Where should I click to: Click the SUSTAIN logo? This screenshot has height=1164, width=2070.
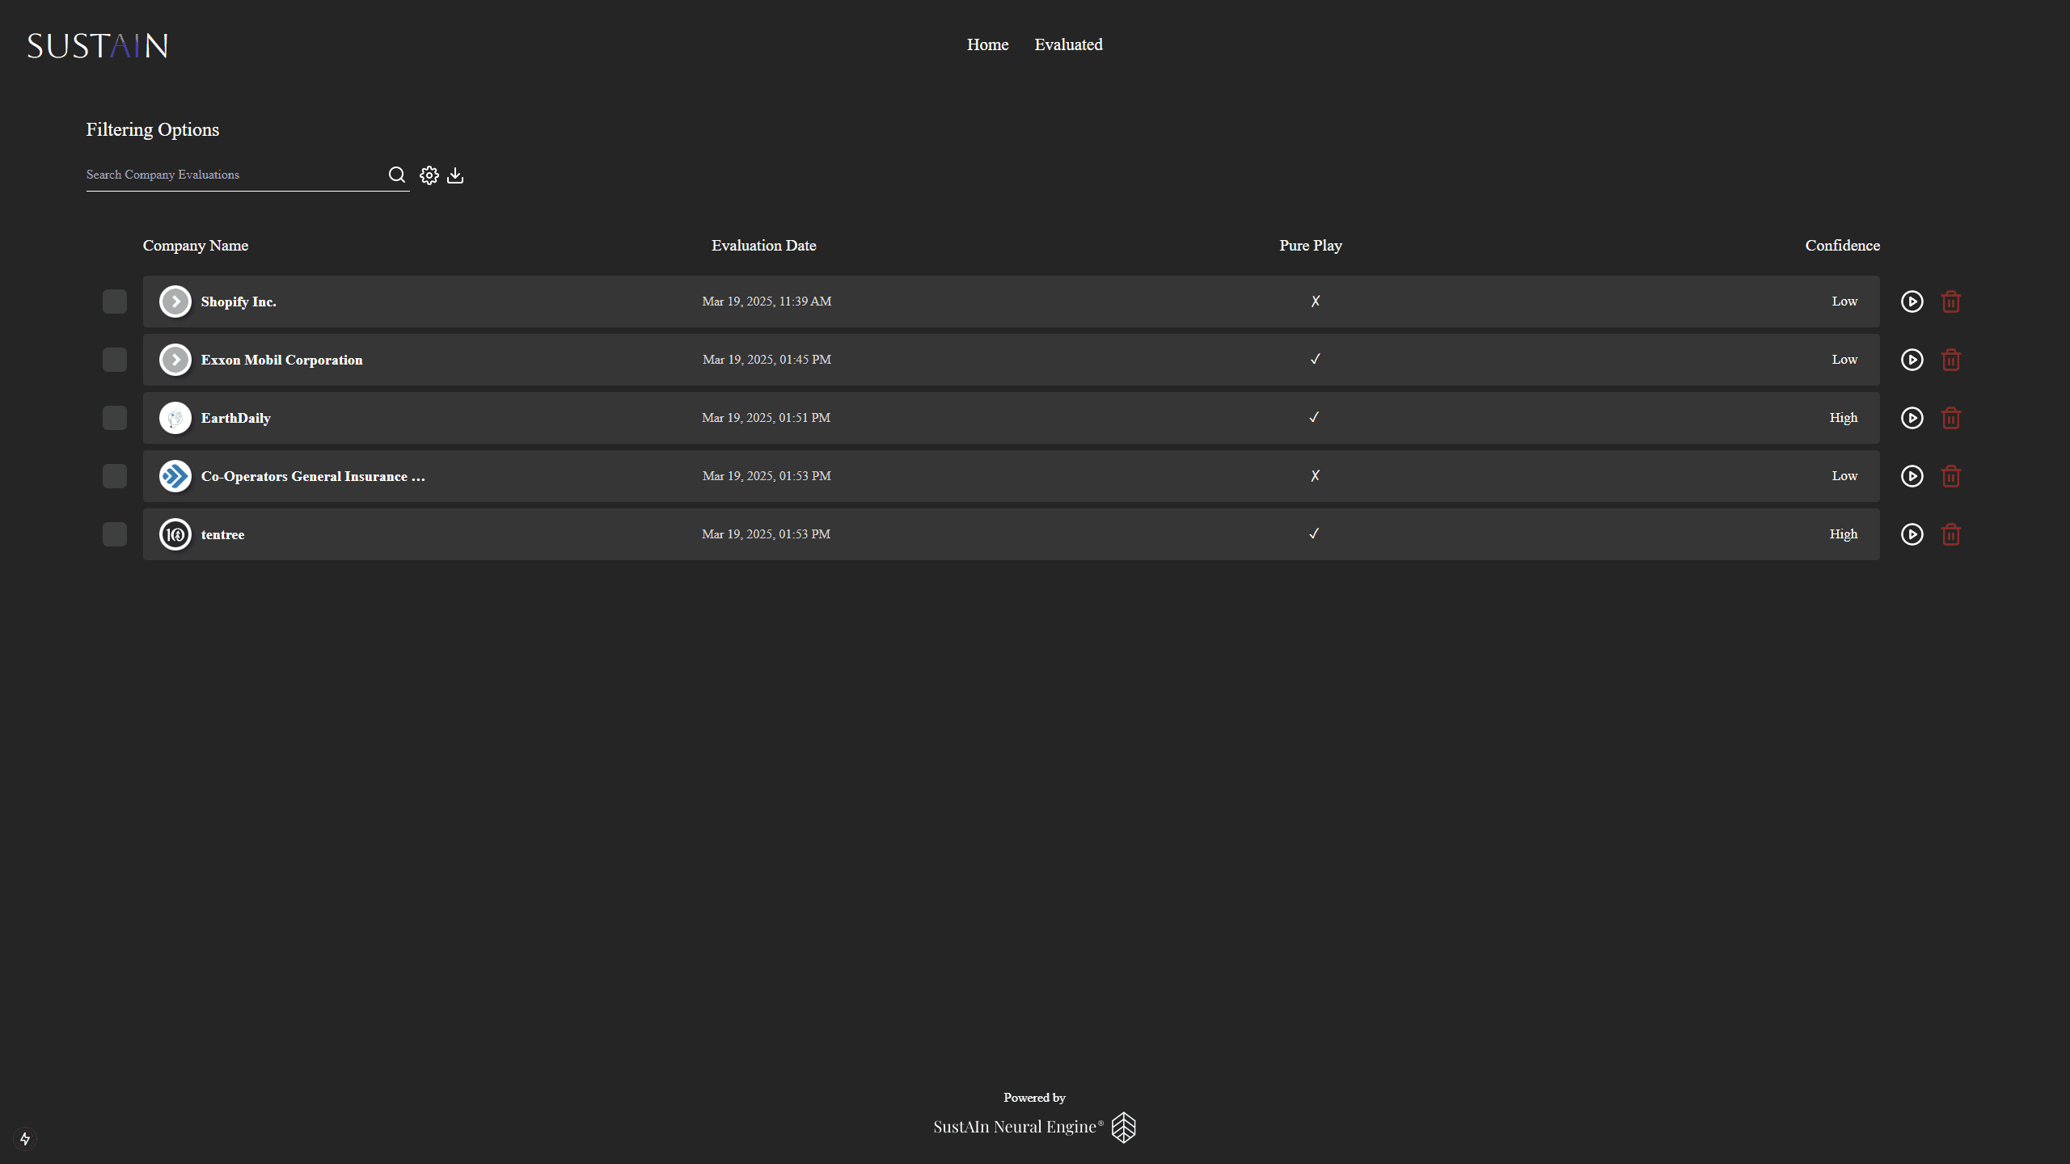(98, 46)
